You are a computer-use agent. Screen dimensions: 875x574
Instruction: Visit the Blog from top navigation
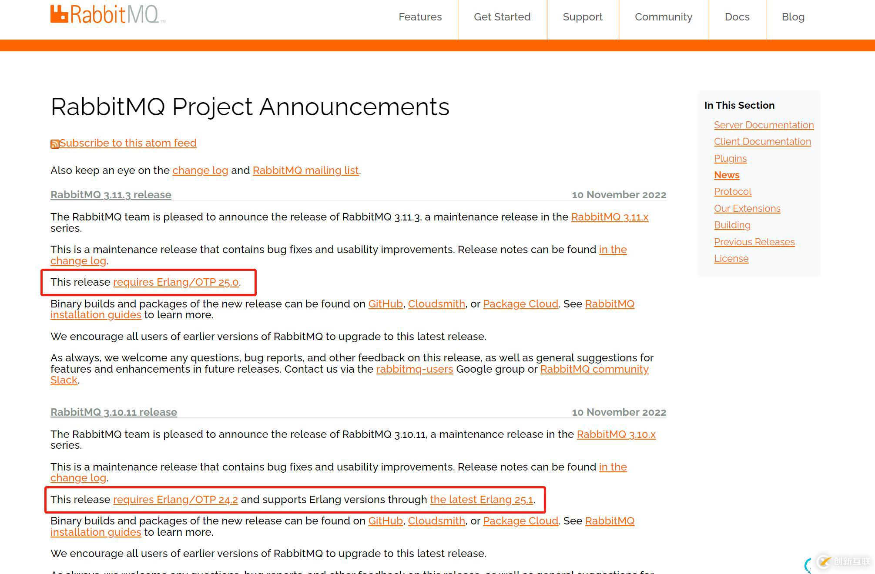click(x=793, y=17)
